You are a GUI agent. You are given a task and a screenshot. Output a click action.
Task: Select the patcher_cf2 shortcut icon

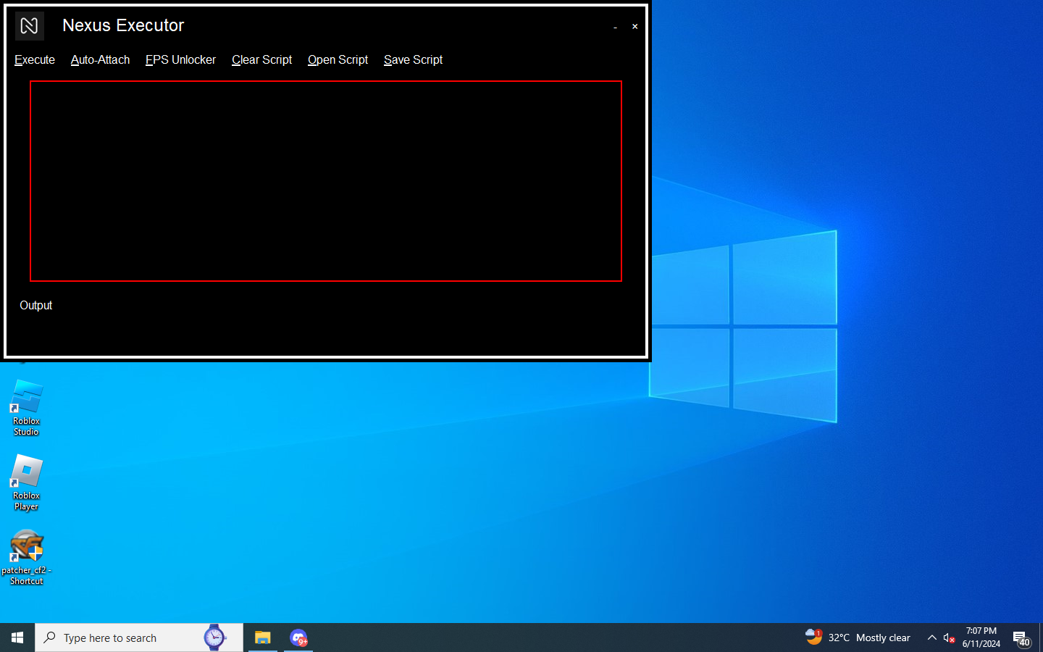[x=27, y=557]
